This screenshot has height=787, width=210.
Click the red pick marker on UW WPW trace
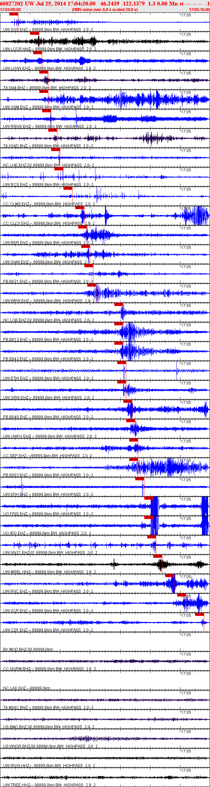coord(92,285)
